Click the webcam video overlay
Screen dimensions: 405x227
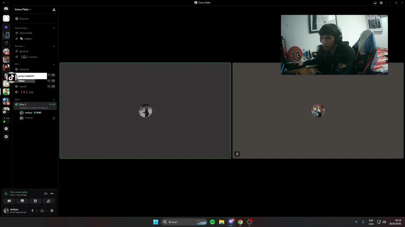334,45
